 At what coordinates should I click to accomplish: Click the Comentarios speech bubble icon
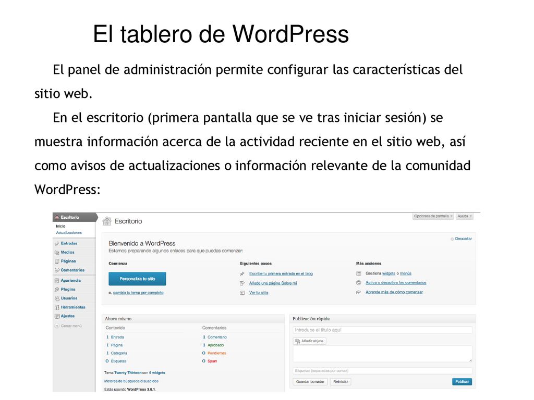click(57, 270)
